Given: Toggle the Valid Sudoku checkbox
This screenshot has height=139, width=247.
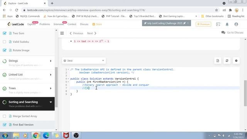Looking at the screenshot, I should (4, 42).
